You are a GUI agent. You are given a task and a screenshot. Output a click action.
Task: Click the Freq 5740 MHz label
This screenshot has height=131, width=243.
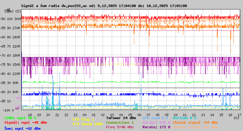pyautogui.click(x=120, y=127)
